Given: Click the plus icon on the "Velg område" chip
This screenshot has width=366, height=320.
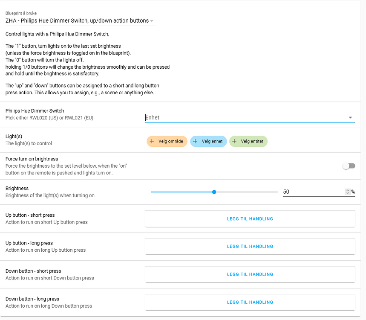Looking at the screenshot, I should [152, 141].
